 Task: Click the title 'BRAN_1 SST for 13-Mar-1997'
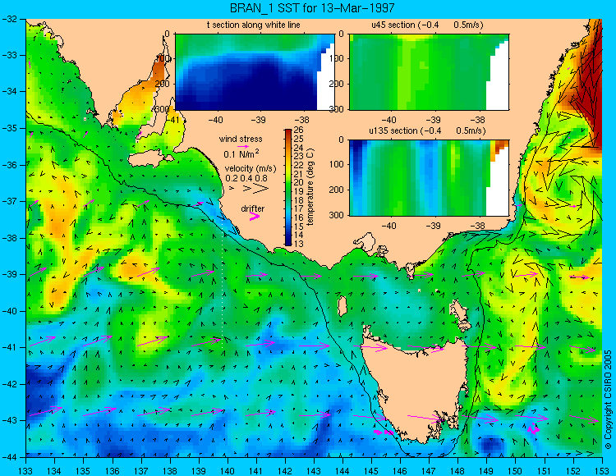310,8
